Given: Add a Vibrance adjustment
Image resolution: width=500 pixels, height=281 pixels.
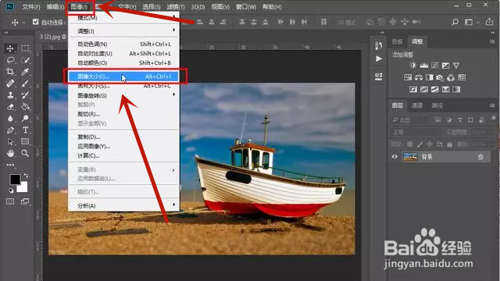Looking at the screenshot, I should click(x=456, y=66).
